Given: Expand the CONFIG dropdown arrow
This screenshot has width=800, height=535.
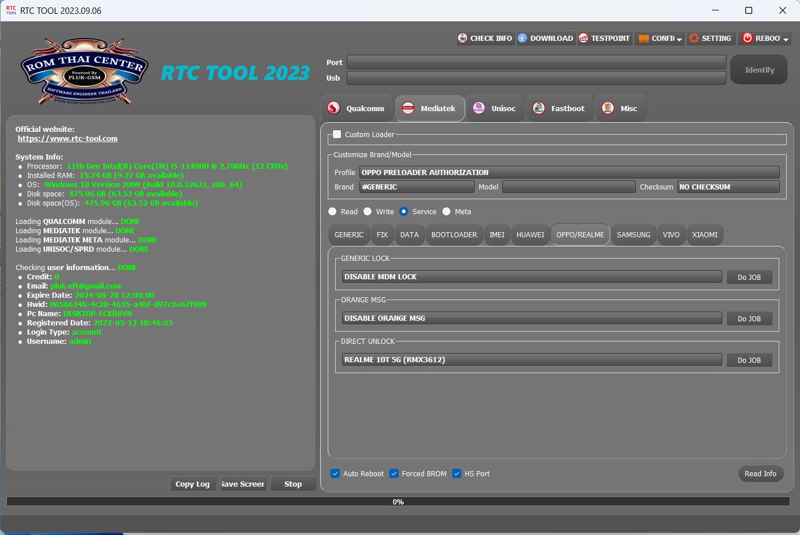Looking at the screenshot, I should coord(680,39).
